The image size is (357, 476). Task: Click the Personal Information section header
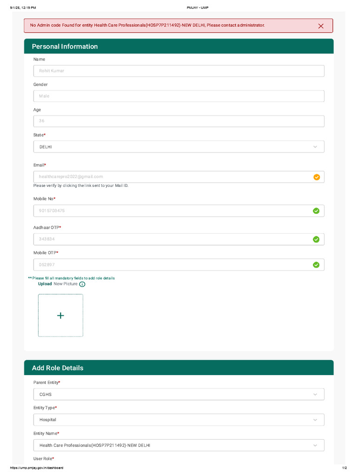click(179, 46)
